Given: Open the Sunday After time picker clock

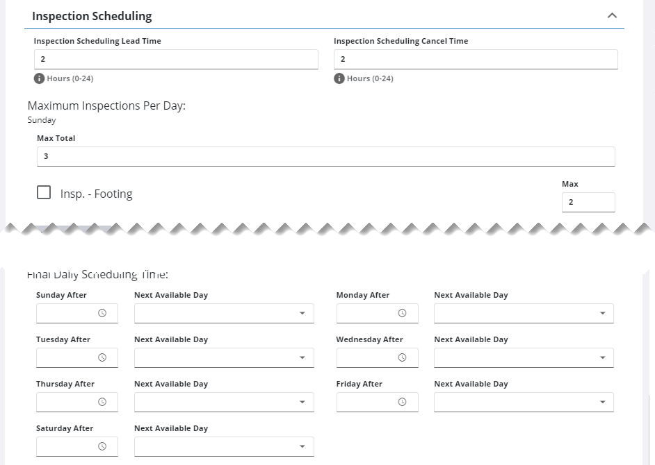Looking at the screenshot, I should (102, 313).
